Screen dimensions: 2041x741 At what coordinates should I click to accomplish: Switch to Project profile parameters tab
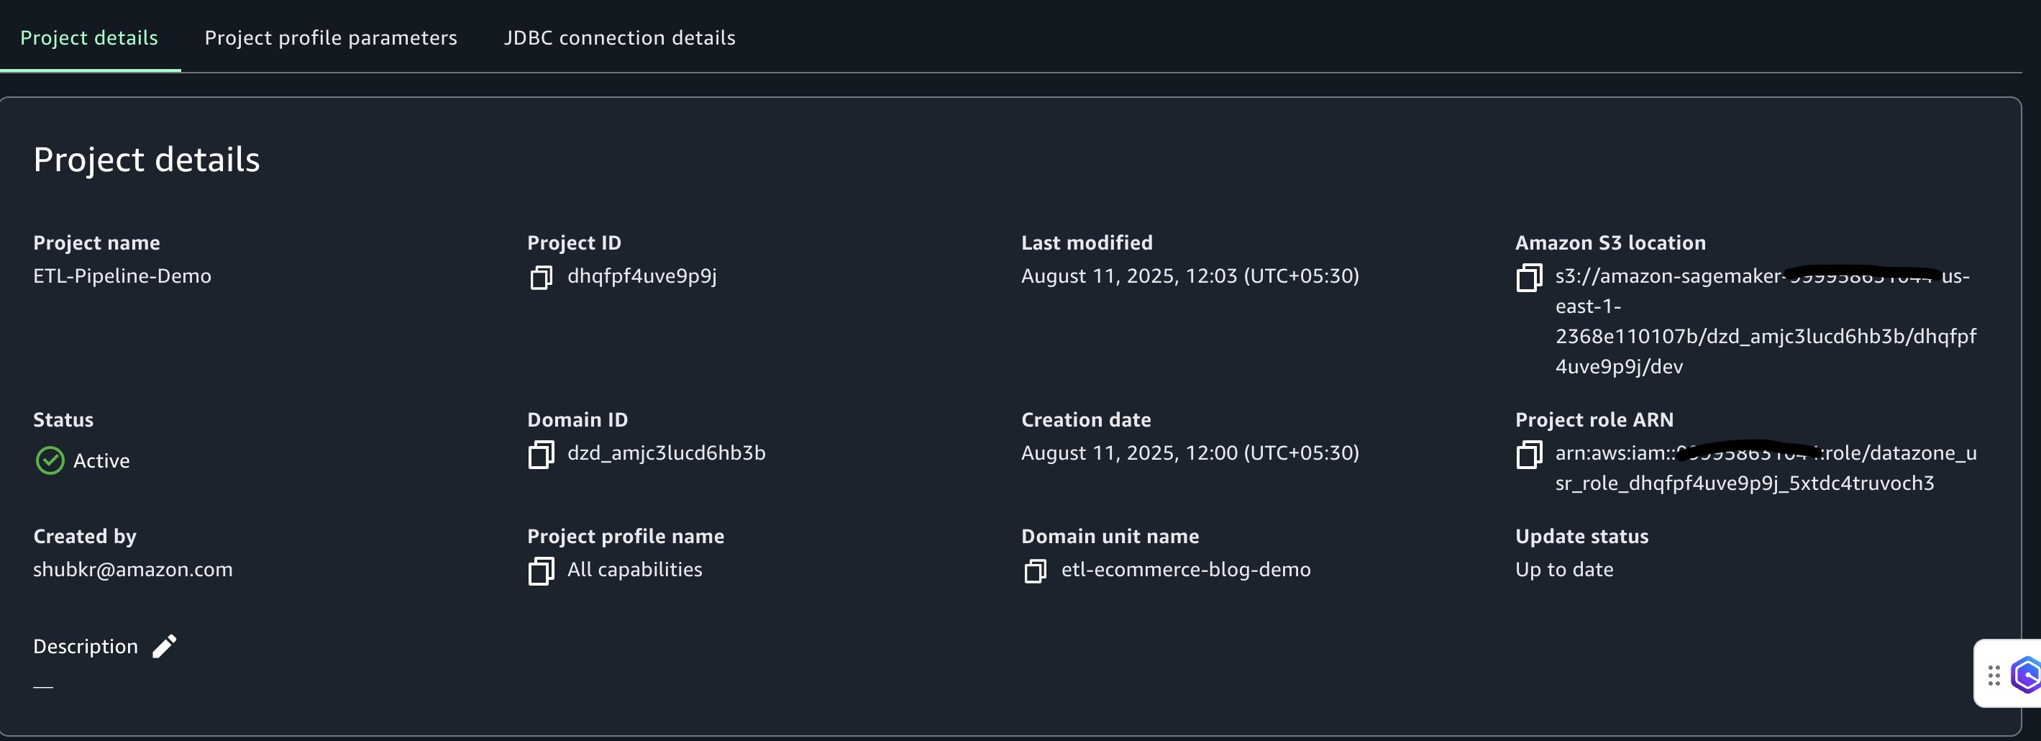[x=330, y=37]
